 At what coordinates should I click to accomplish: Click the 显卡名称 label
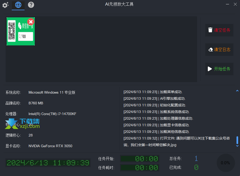[x=13, y=146]
